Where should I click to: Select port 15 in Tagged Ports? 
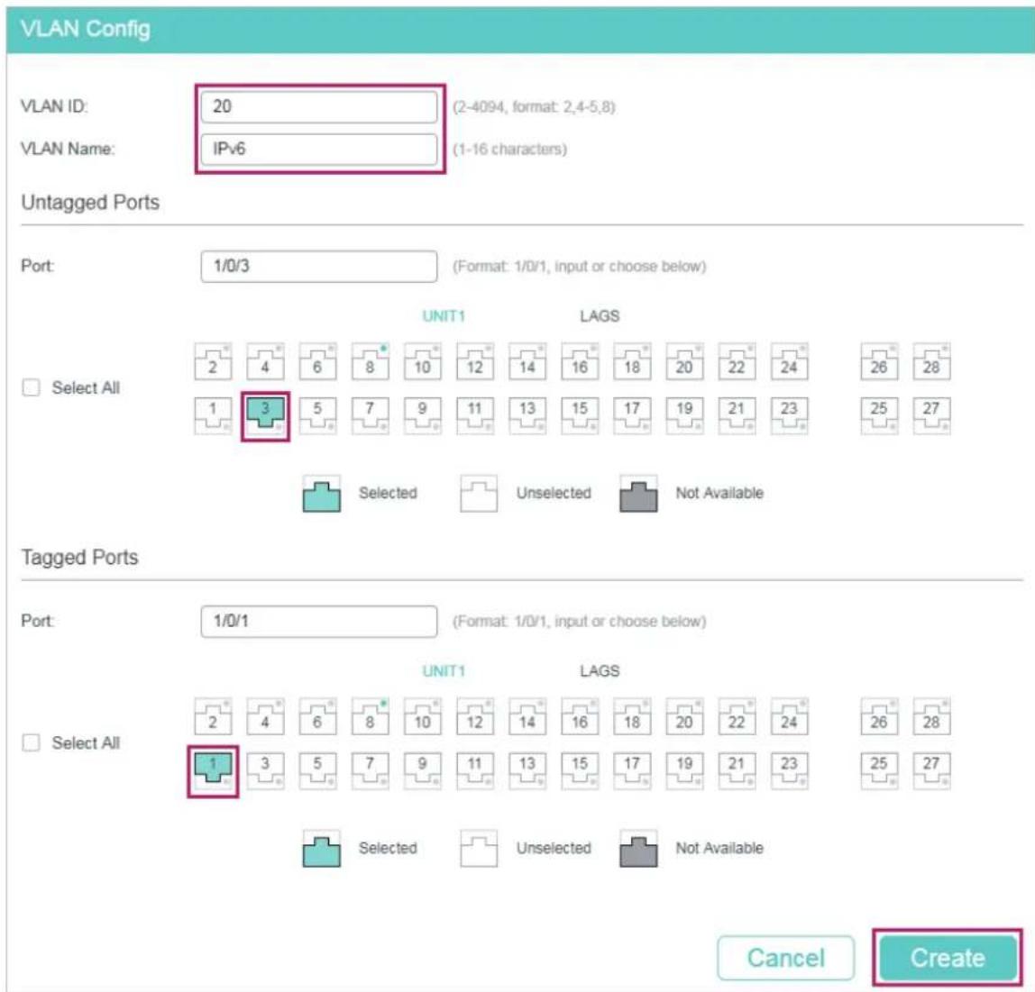[x=580, y=771]
